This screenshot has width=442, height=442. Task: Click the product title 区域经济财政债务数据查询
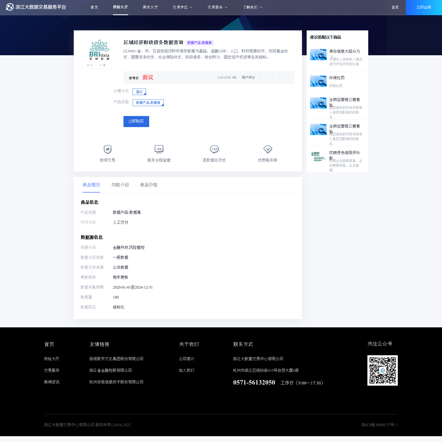[153, 43]
